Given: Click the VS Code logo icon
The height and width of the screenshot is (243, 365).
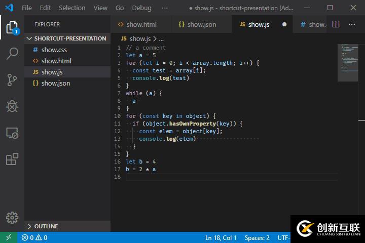Looking at the screenshot, I should coord(9,8).
